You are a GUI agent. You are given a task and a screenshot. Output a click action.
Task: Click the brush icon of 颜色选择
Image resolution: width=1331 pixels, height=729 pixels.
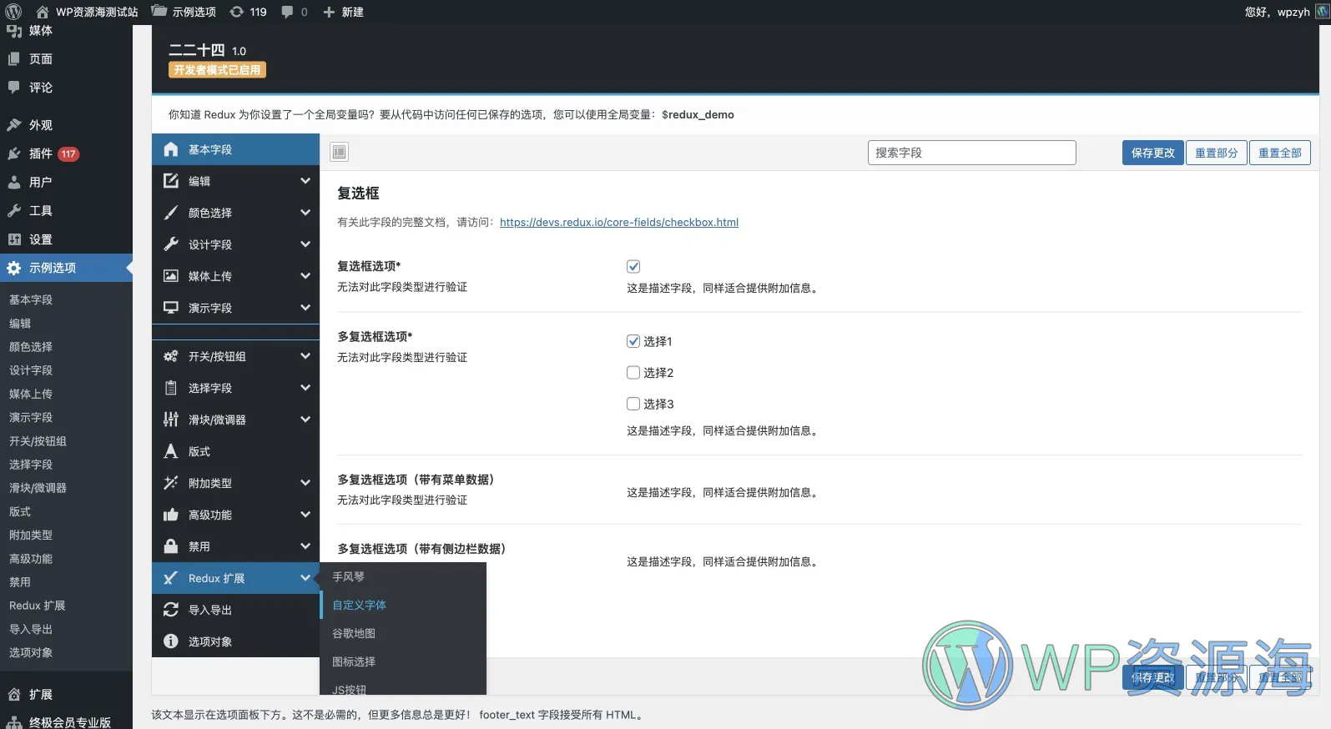[171, 213]
